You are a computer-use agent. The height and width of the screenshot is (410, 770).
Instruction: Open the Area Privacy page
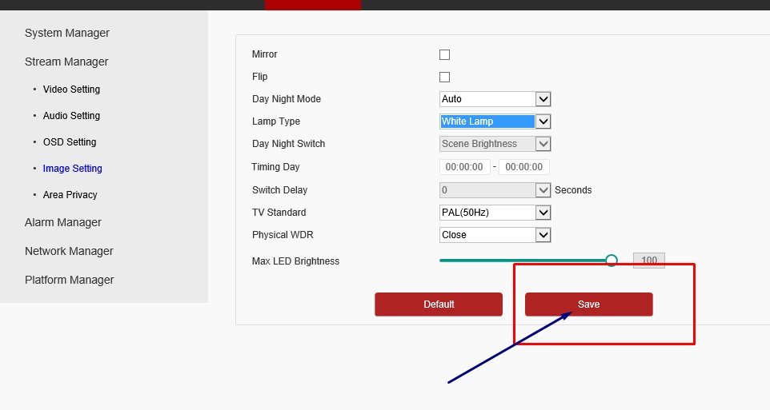click(x=70, y=195)
